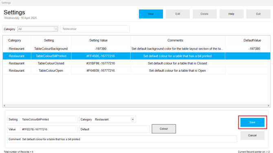Focus the Tablecolour search field
The image size is (273, 153).
95,29
